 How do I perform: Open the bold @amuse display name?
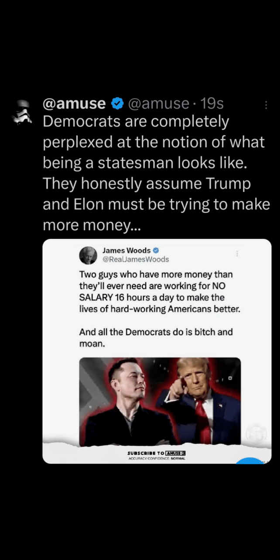click(74, 104)
